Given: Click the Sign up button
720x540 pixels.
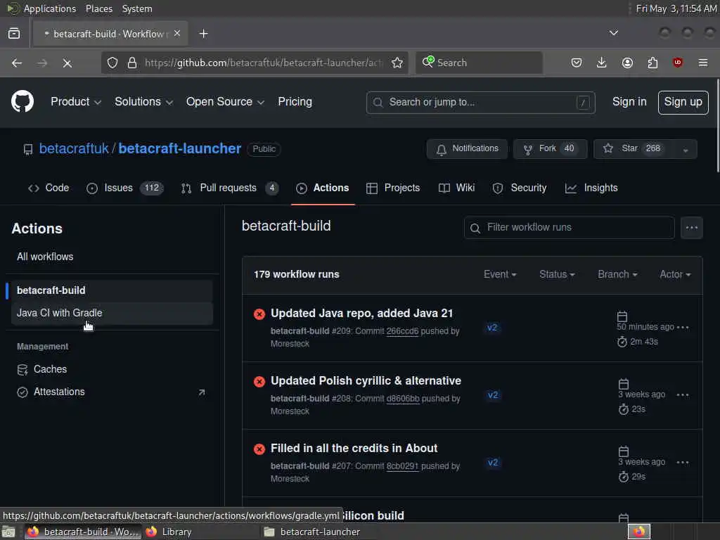Looking at the screenshot, I should point(683,103).
